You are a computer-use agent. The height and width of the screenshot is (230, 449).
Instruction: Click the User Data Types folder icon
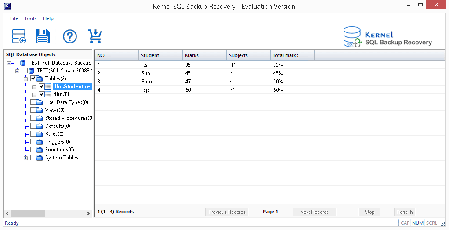tap(40, 102)
